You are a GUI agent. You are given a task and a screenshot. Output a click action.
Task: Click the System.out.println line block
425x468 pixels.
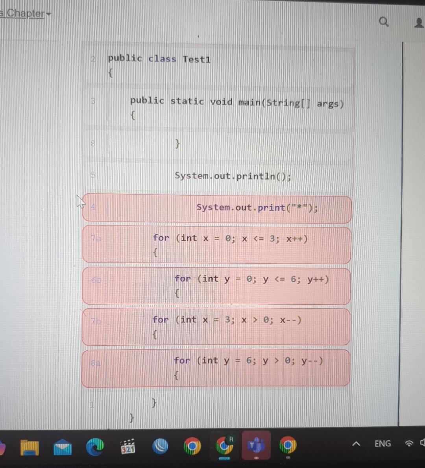tap(216, 176)
